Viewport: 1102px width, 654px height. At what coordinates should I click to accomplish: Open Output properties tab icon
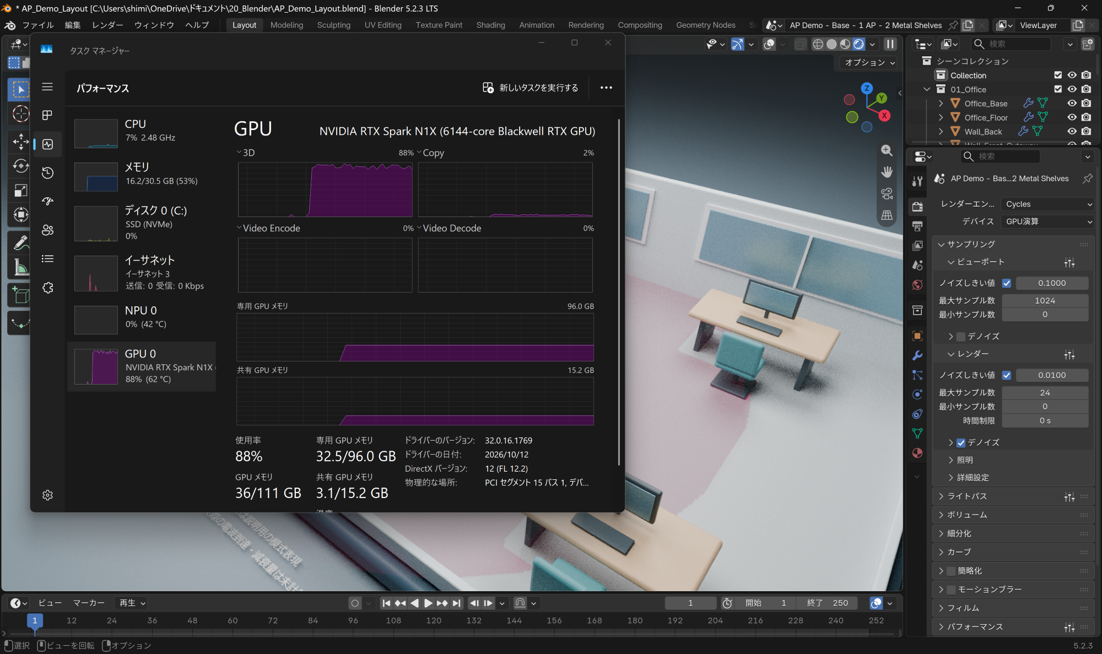click(917, 226)
